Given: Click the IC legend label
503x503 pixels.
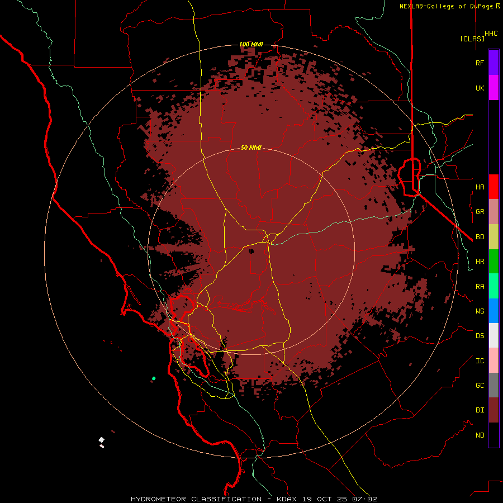Looking at the screenshot, I should (480, 360).
